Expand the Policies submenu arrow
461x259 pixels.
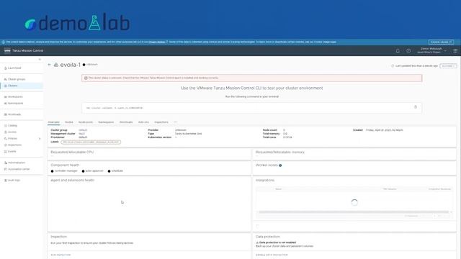point(40,139)
